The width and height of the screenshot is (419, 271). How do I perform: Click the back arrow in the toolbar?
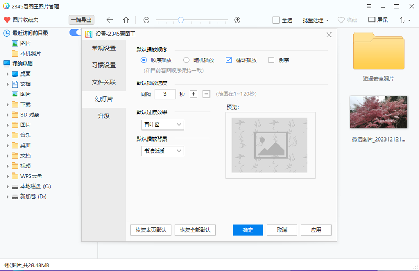tap(109, 20)
